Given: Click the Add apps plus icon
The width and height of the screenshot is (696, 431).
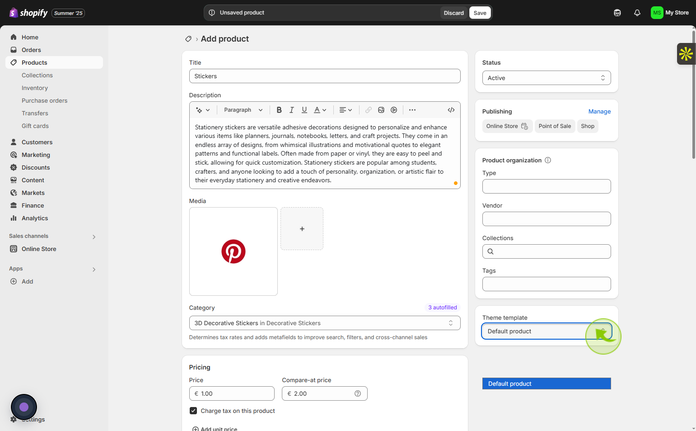Looking at the screenshot, I should [x=14, y=281].
